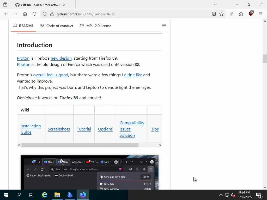Open the 'overall feel is good' link
Viewport: 267px width, 200px height.
51,75
